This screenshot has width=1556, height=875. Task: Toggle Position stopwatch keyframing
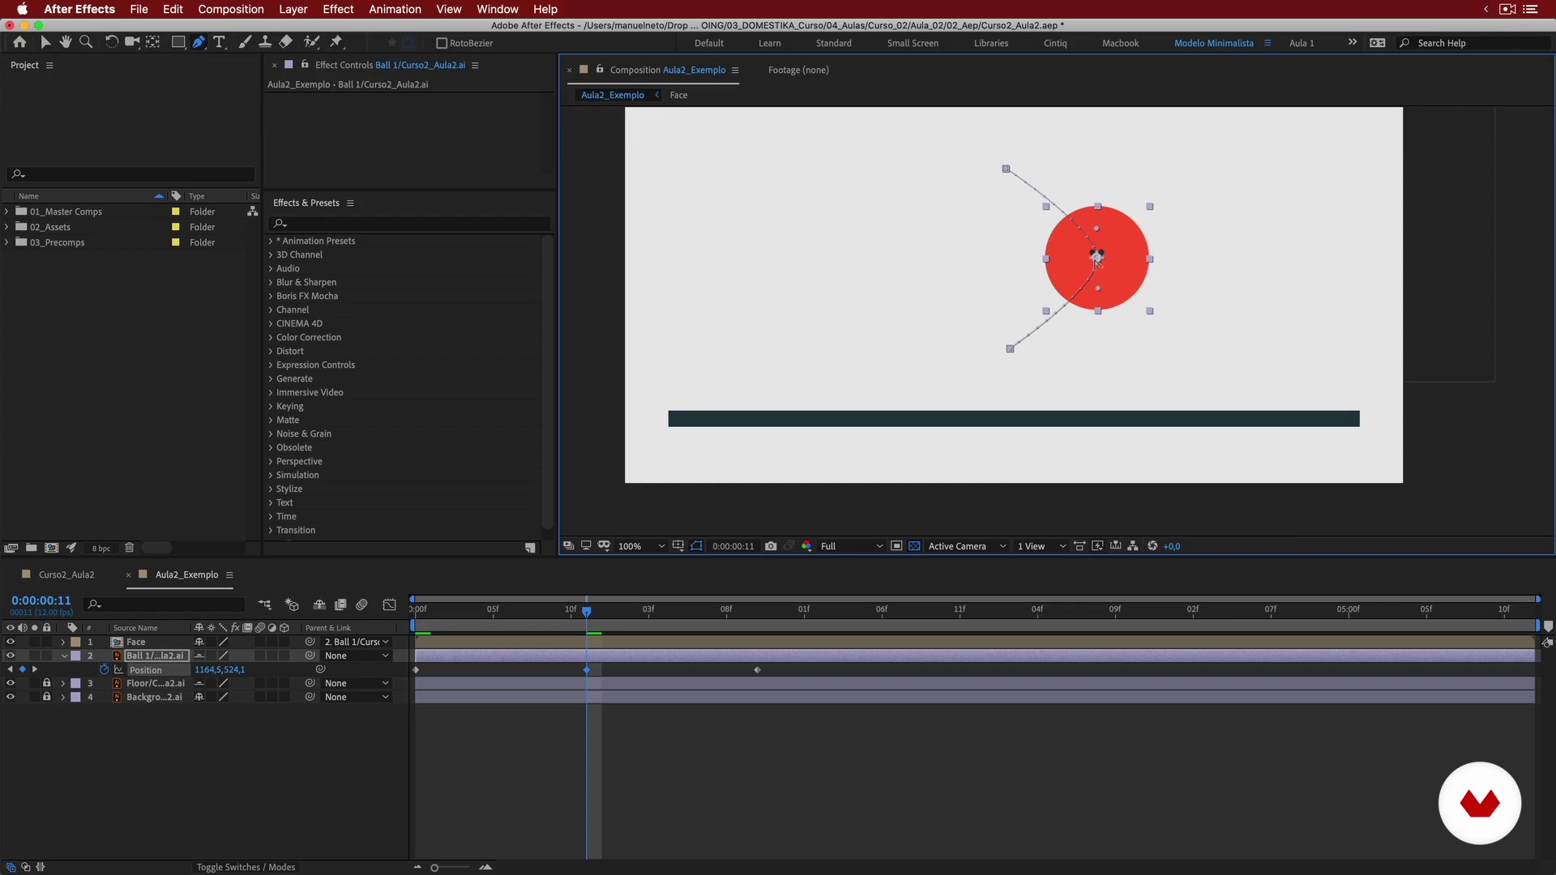[x=105, y=669]
